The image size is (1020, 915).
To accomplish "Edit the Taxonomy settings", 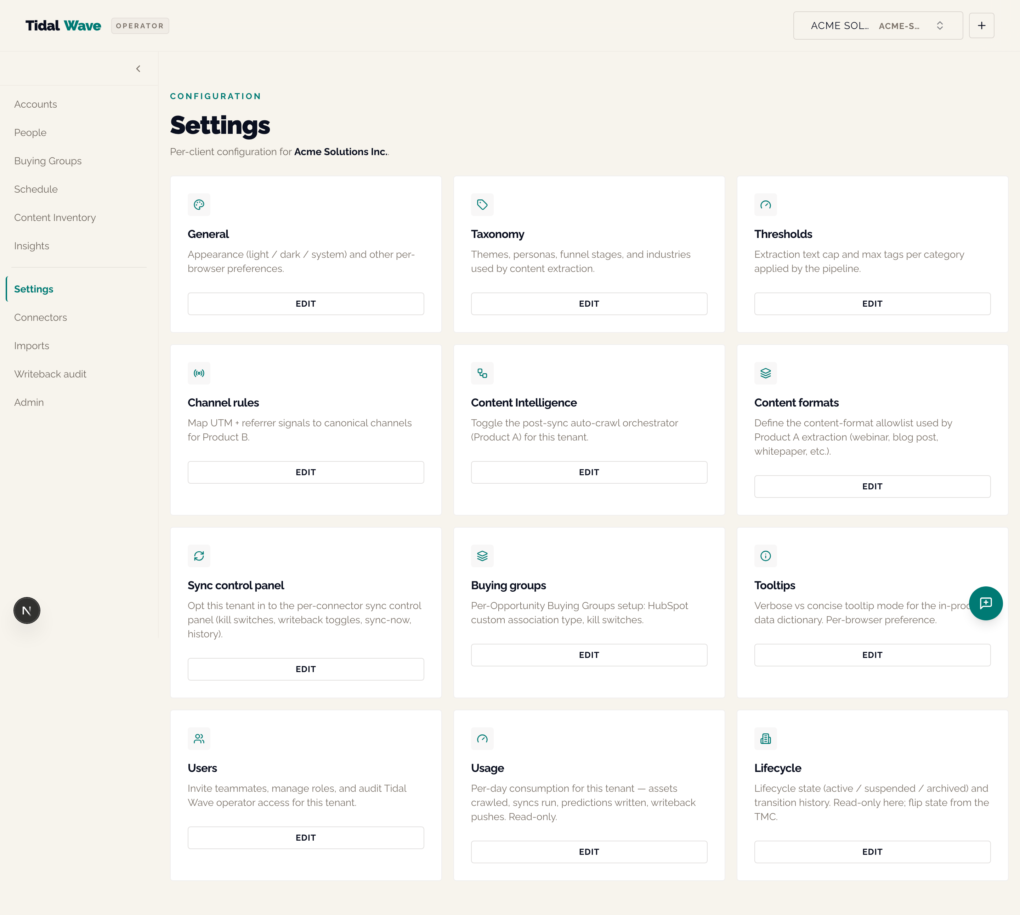I will tap(589, 304).
